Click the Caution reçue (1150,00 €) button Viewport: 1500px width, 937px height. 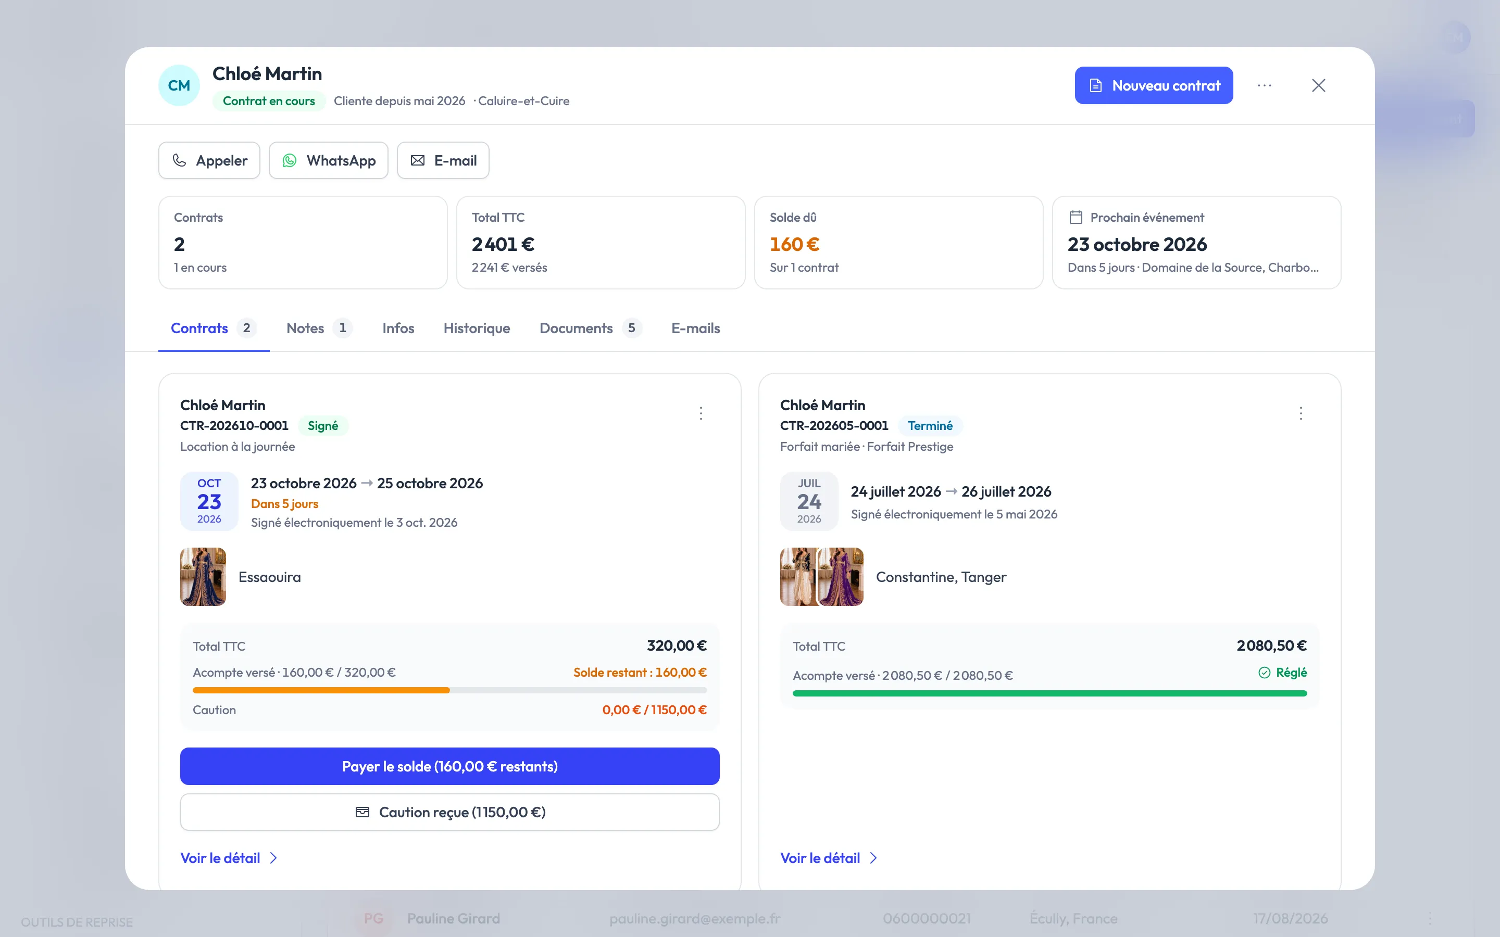point(450,812)
